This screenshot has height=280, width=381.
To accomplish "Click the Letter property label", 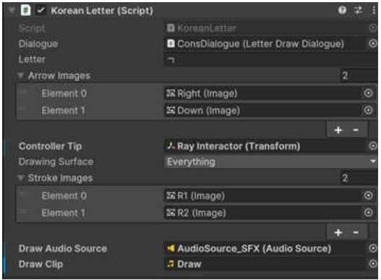I will click(x=32, y=59).
